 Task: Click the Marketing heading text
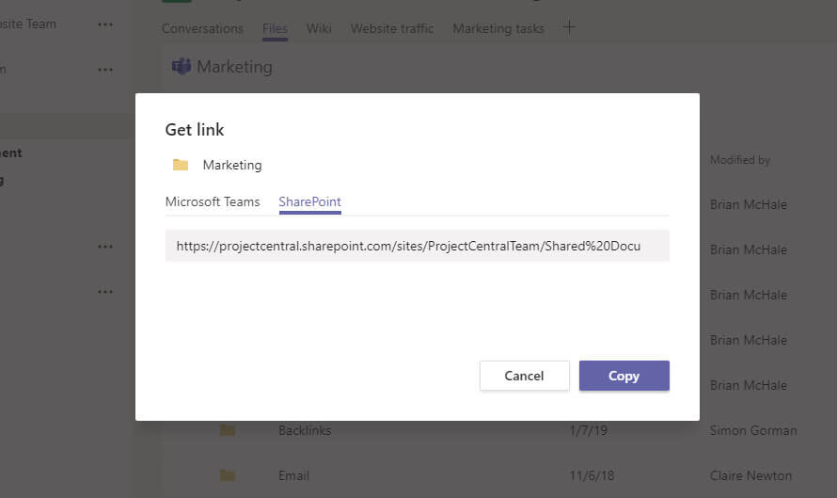(x=234, y=67)
